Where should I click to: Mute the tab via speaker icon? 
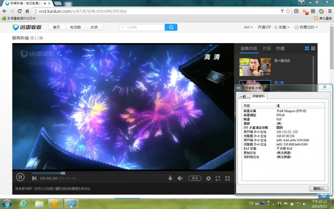coord(45,3)
